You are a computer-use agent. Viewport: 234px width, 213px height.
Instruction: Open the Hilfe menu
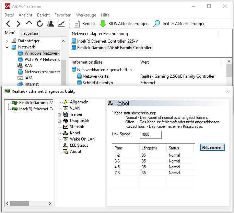click(105, 15)
